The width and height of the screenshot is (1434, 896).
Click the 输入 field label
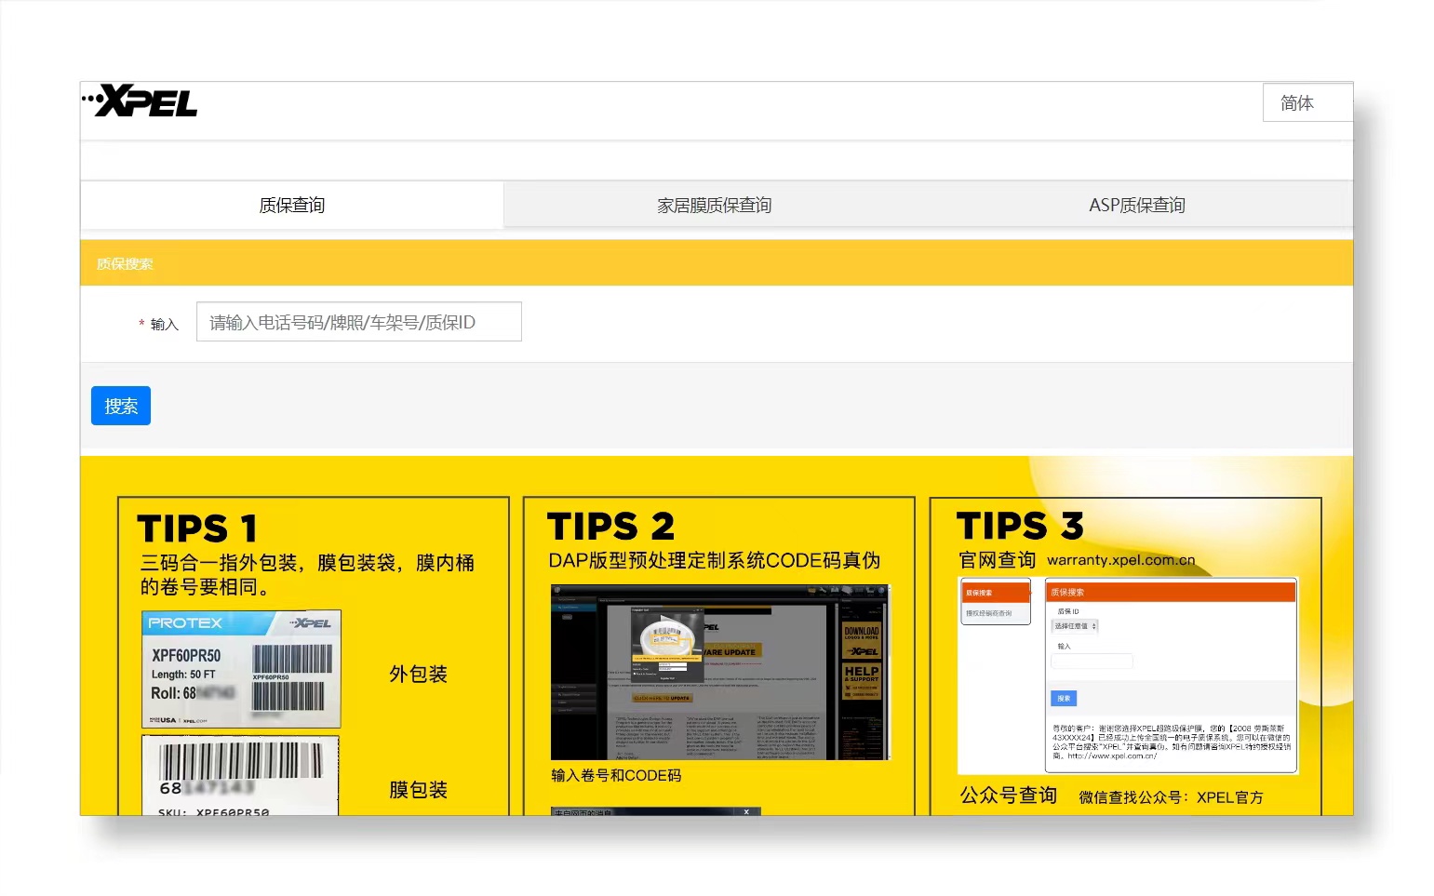[165, 324]
